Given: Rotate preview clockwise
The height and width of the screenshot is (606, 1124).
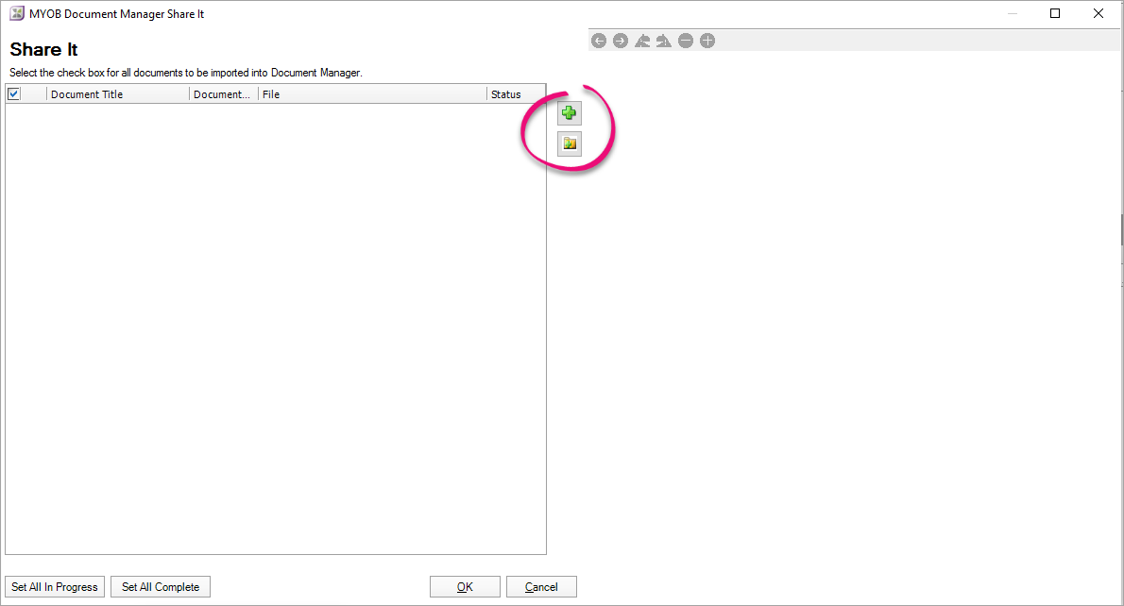Looking at the screenshot, I should 664,41.
